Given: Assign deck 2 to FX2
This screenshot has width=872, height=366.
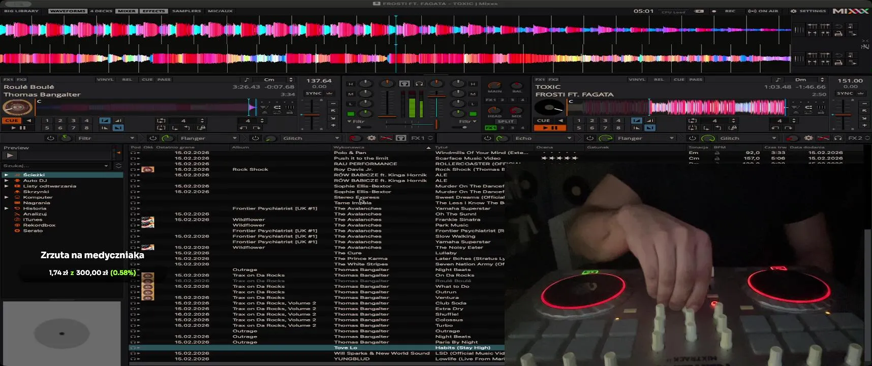Looking at the screenshot, I should [553, 79].
